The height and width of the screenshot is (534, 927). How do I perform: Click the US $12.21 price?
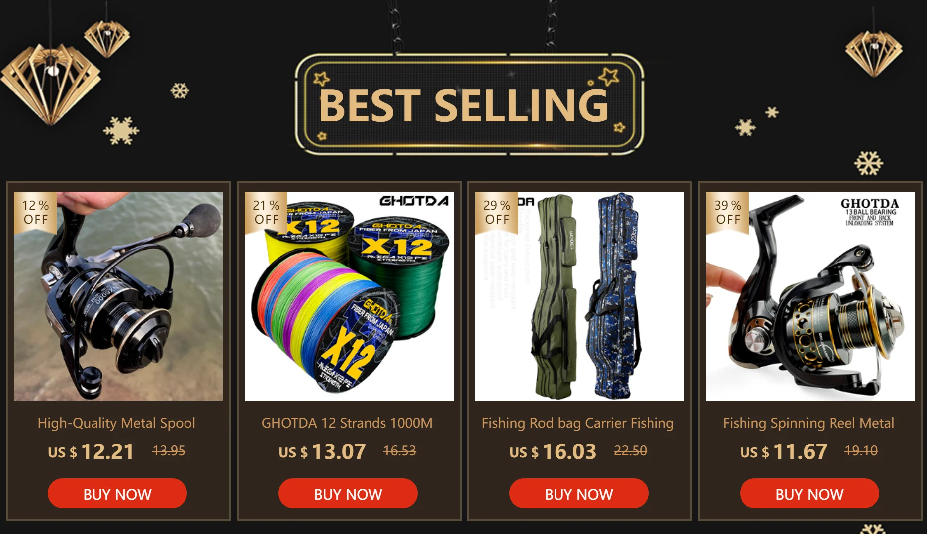[x=91, y=451]
